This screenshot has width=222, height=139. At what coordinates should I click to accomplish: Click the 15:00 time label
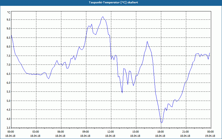point(136,132)
